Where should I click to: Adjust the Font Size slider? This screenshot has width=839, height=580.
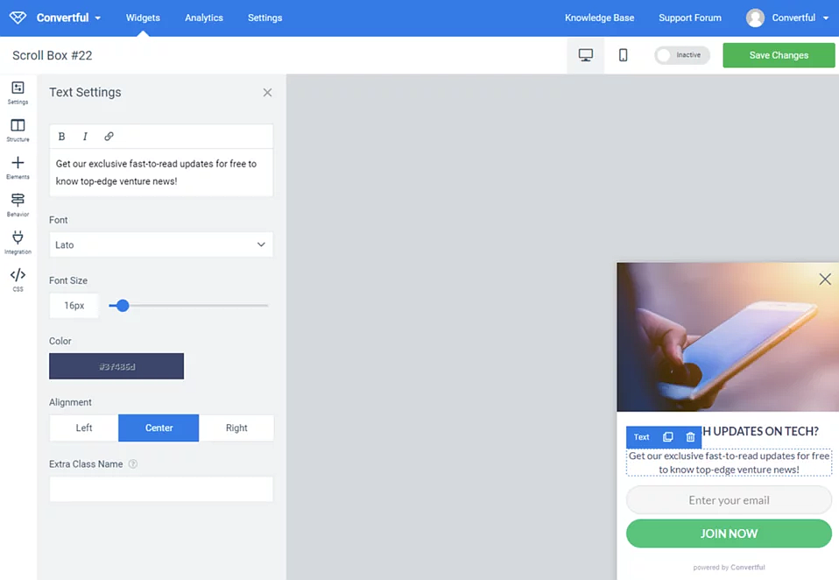pos(121,306)
